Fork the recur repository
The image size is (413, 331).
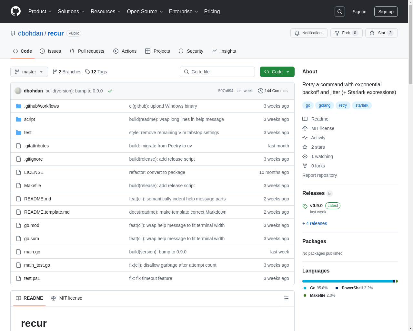point(347,33)
